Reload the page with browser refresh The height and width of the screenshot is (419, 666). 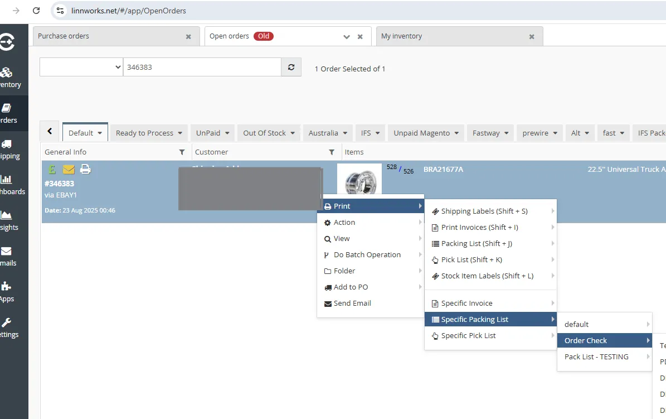[x=37, y=11]
